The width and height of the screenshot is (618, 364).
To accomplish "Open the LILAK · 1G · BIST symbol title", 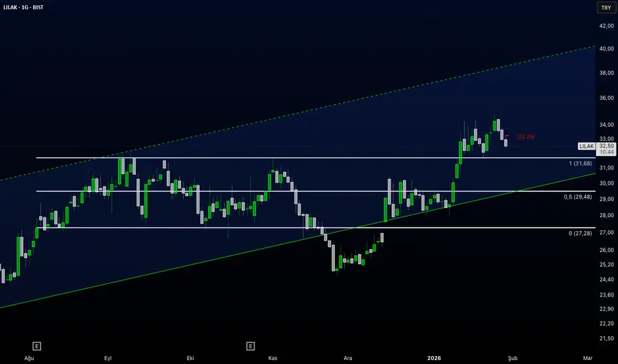I will (x=24, y=7).
